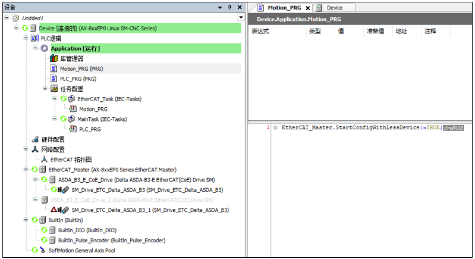
Task: Collapse the EtherCAT_Master tree node
Action: [x=26, y=170]
